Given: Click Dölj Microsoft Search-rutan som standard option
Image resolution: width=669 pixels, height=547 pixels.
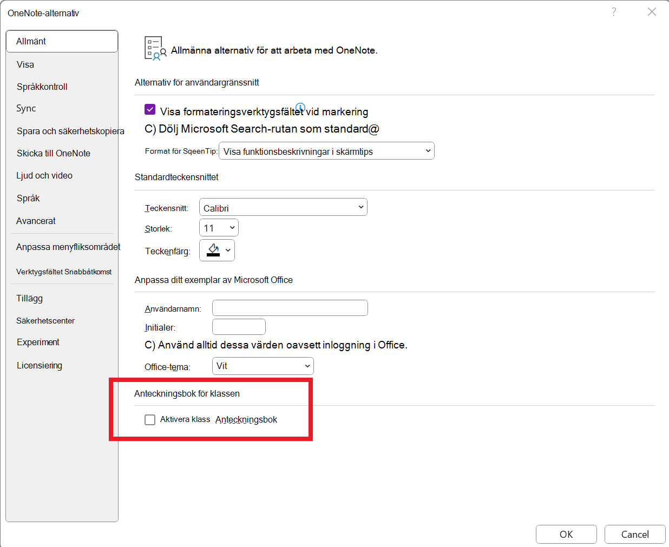Looking at the screenshot, I should click(x=262, y=129).
